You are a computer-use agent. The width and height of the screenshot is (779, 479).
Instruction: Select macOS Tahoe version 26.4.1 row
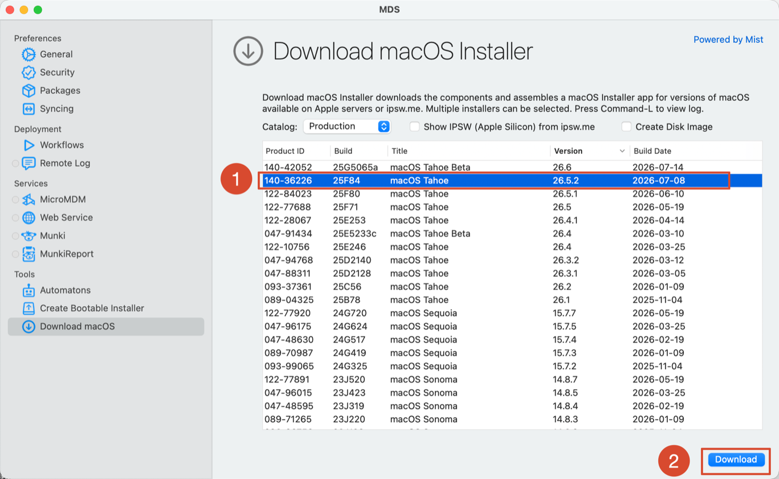pyautogui.click(x=513, y=220)
